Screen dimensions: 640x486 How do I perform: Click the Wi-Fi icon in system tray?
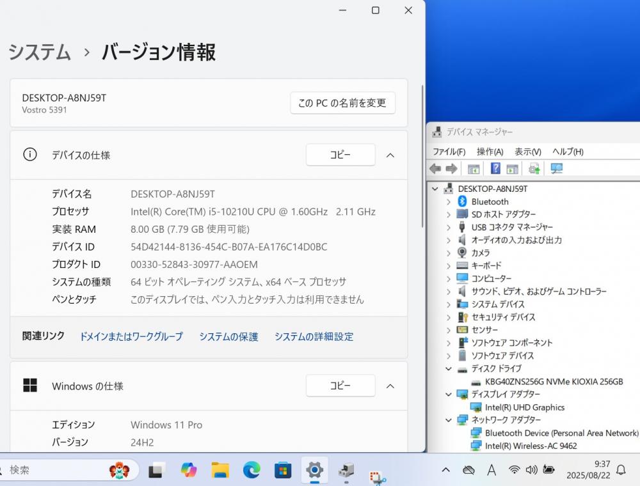[x=515, y=470]
